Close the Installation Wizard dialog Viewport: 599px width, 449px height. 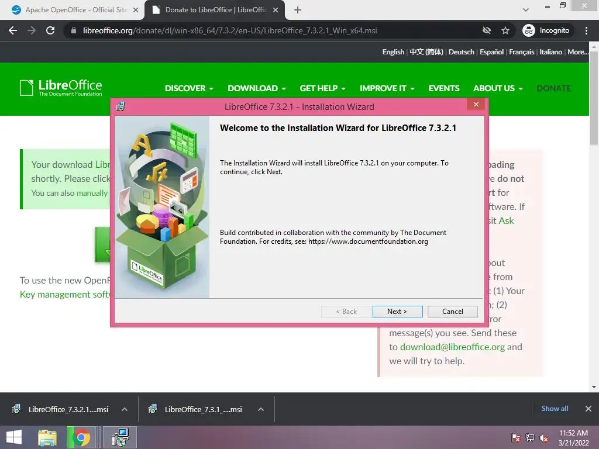476,105
